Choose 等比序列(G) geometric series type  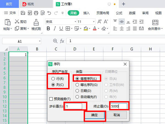tap(77, 85)
